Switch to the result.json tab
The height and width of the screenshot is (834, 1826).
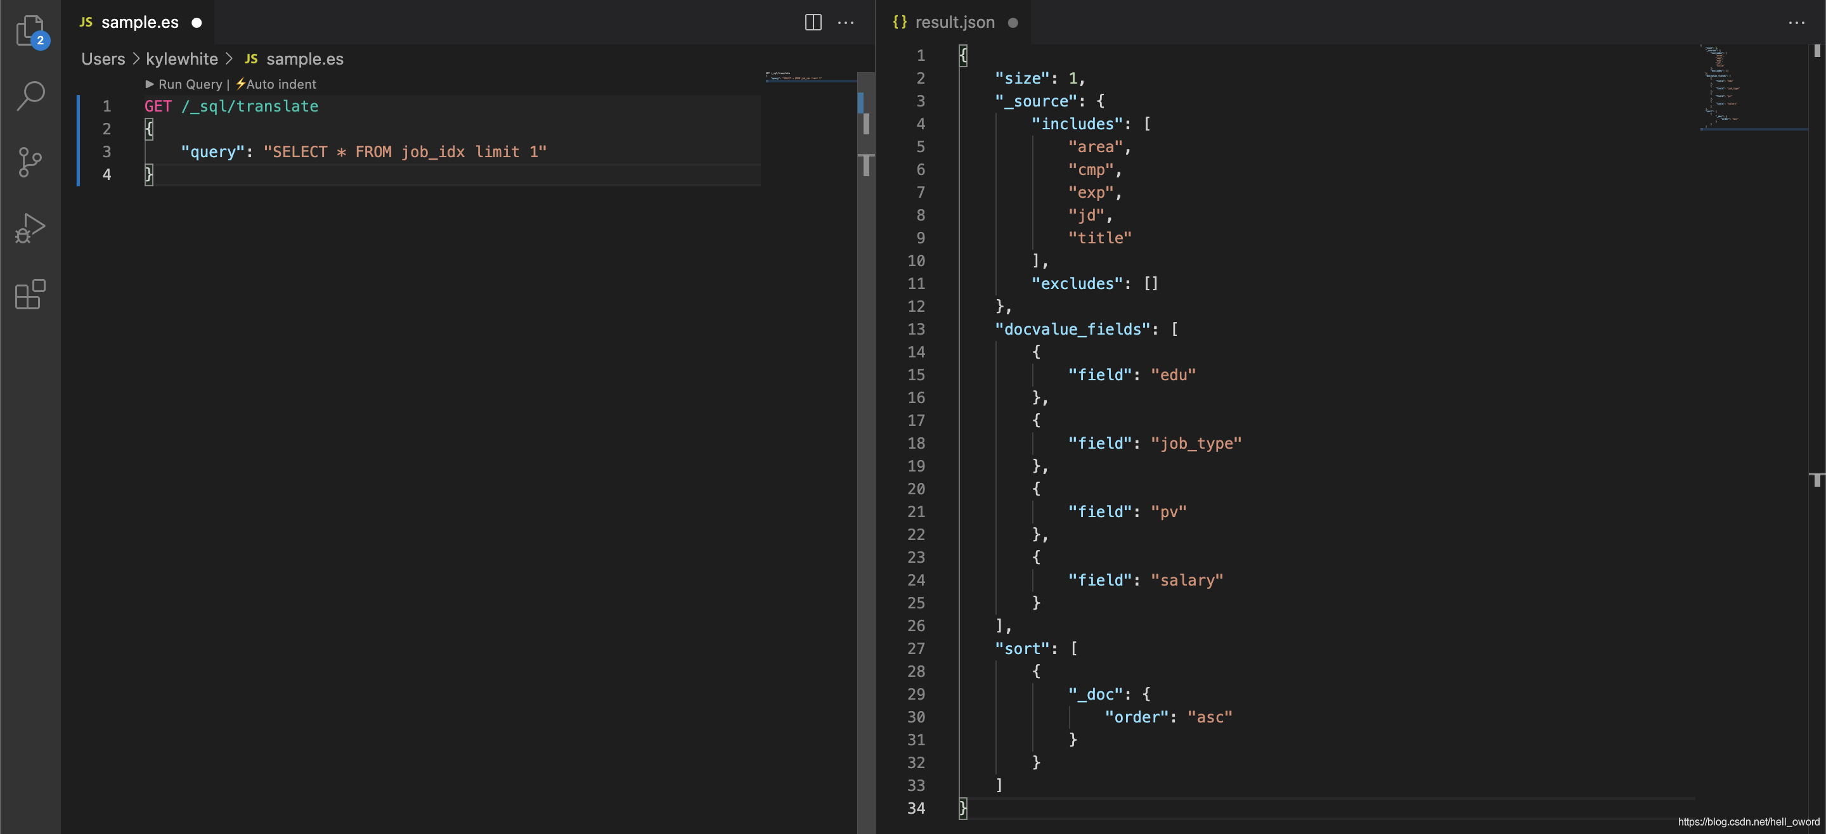click(954, 22)
